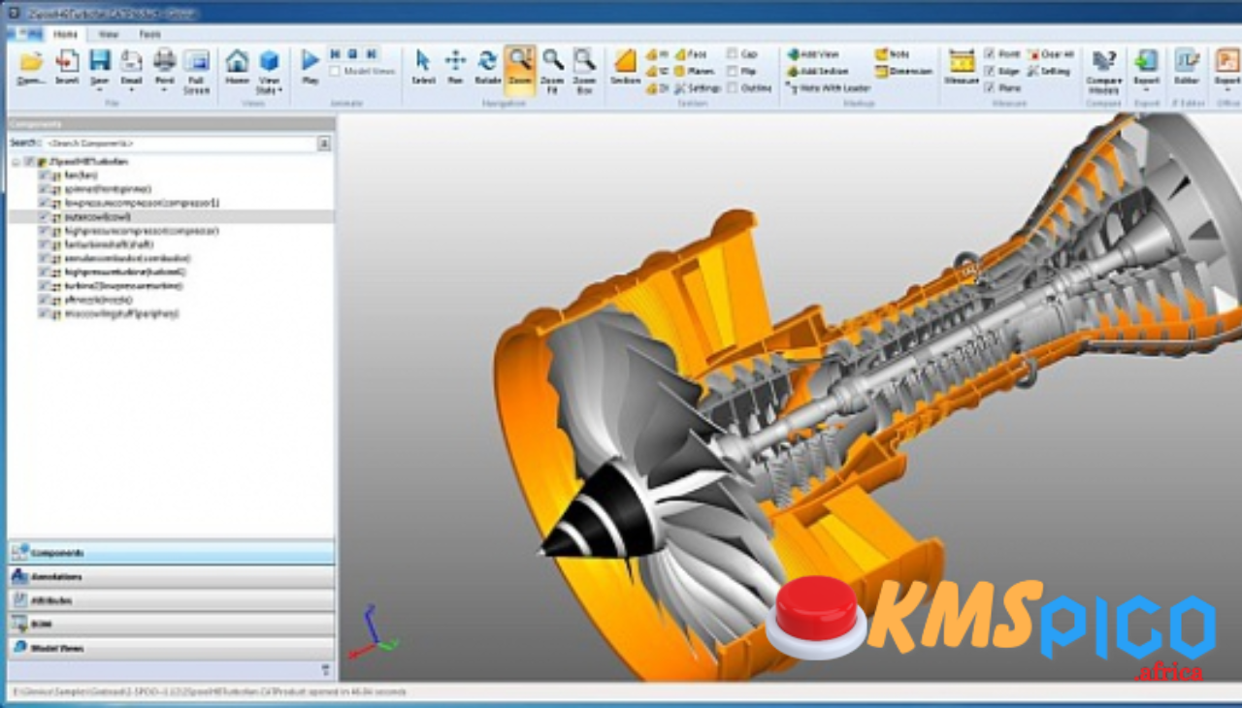Open the Annotations panel tab
This screenshot has height=708, width=1242.
(172, 576)
